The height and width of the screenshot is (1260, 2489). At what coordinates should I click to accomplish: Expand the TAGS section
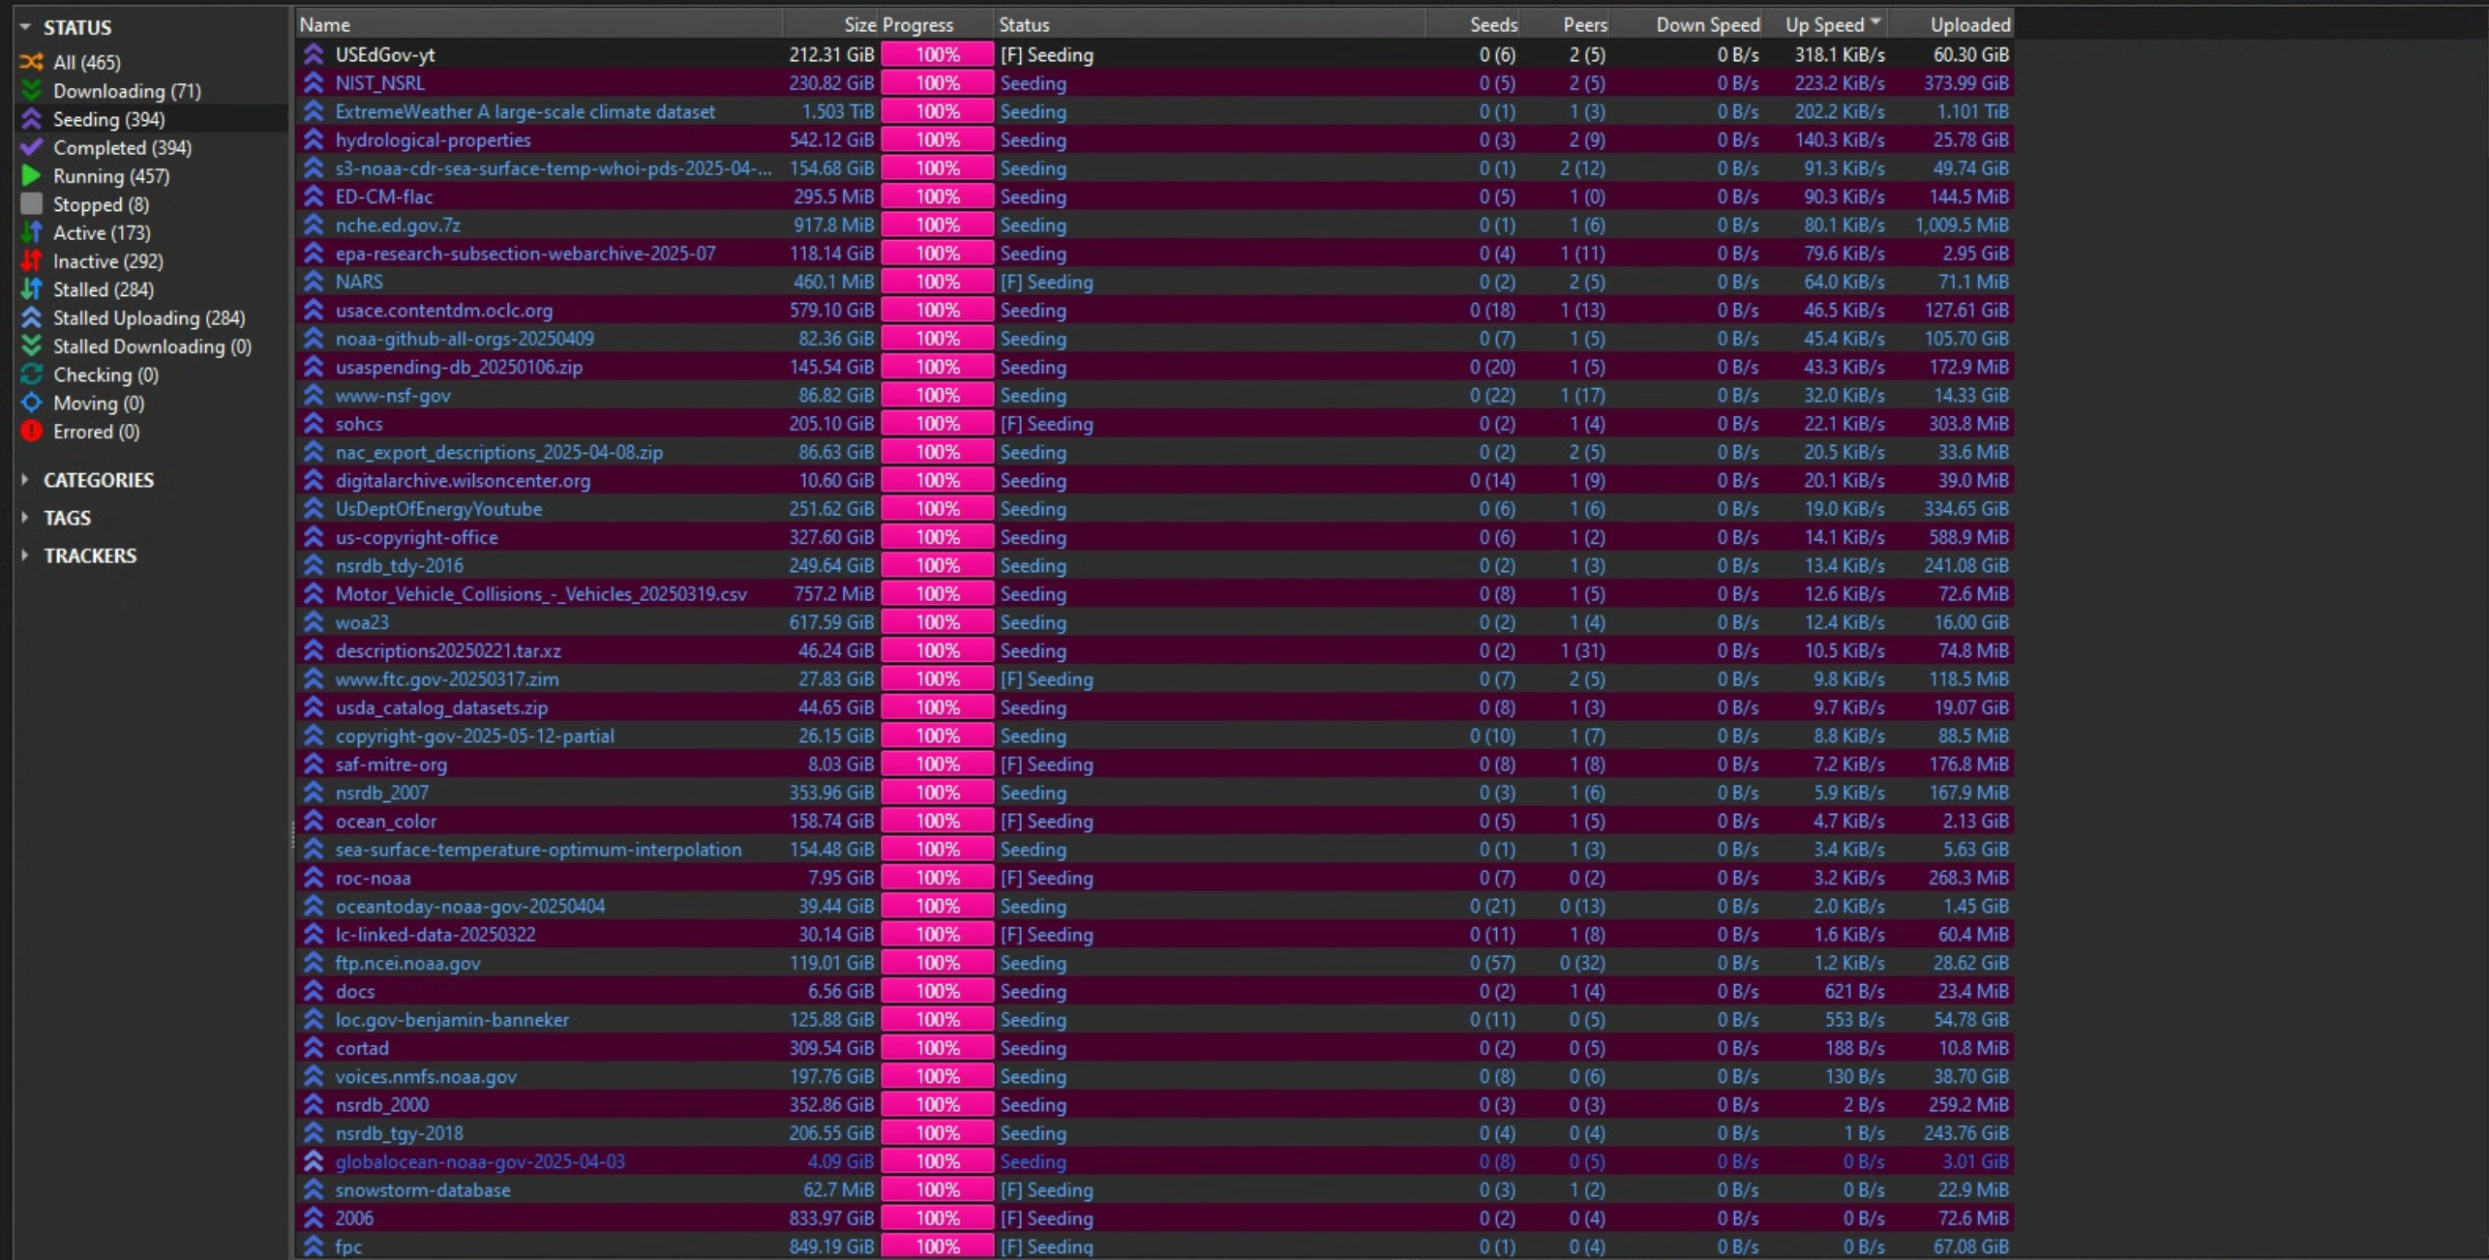25,517
